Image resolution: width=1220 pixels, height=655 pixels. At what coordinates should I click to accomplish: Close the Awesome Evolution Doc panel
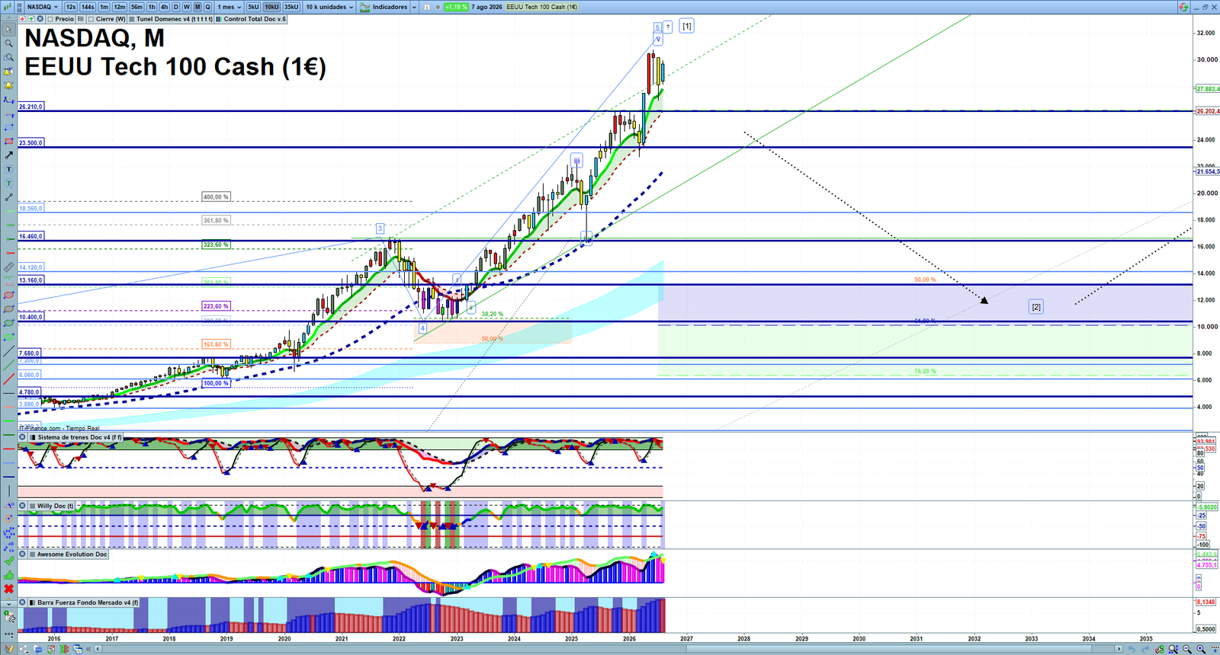(x=22, y=554)
